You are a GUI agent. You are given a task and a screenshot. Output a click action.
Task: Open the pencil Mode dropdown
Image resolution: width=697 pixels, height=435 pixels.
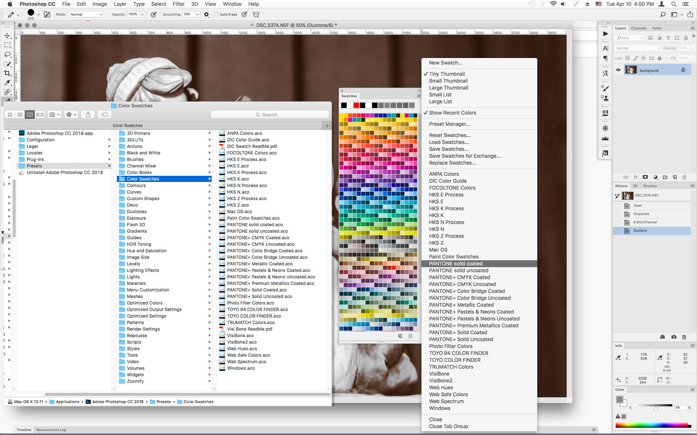tap(86, 14)
